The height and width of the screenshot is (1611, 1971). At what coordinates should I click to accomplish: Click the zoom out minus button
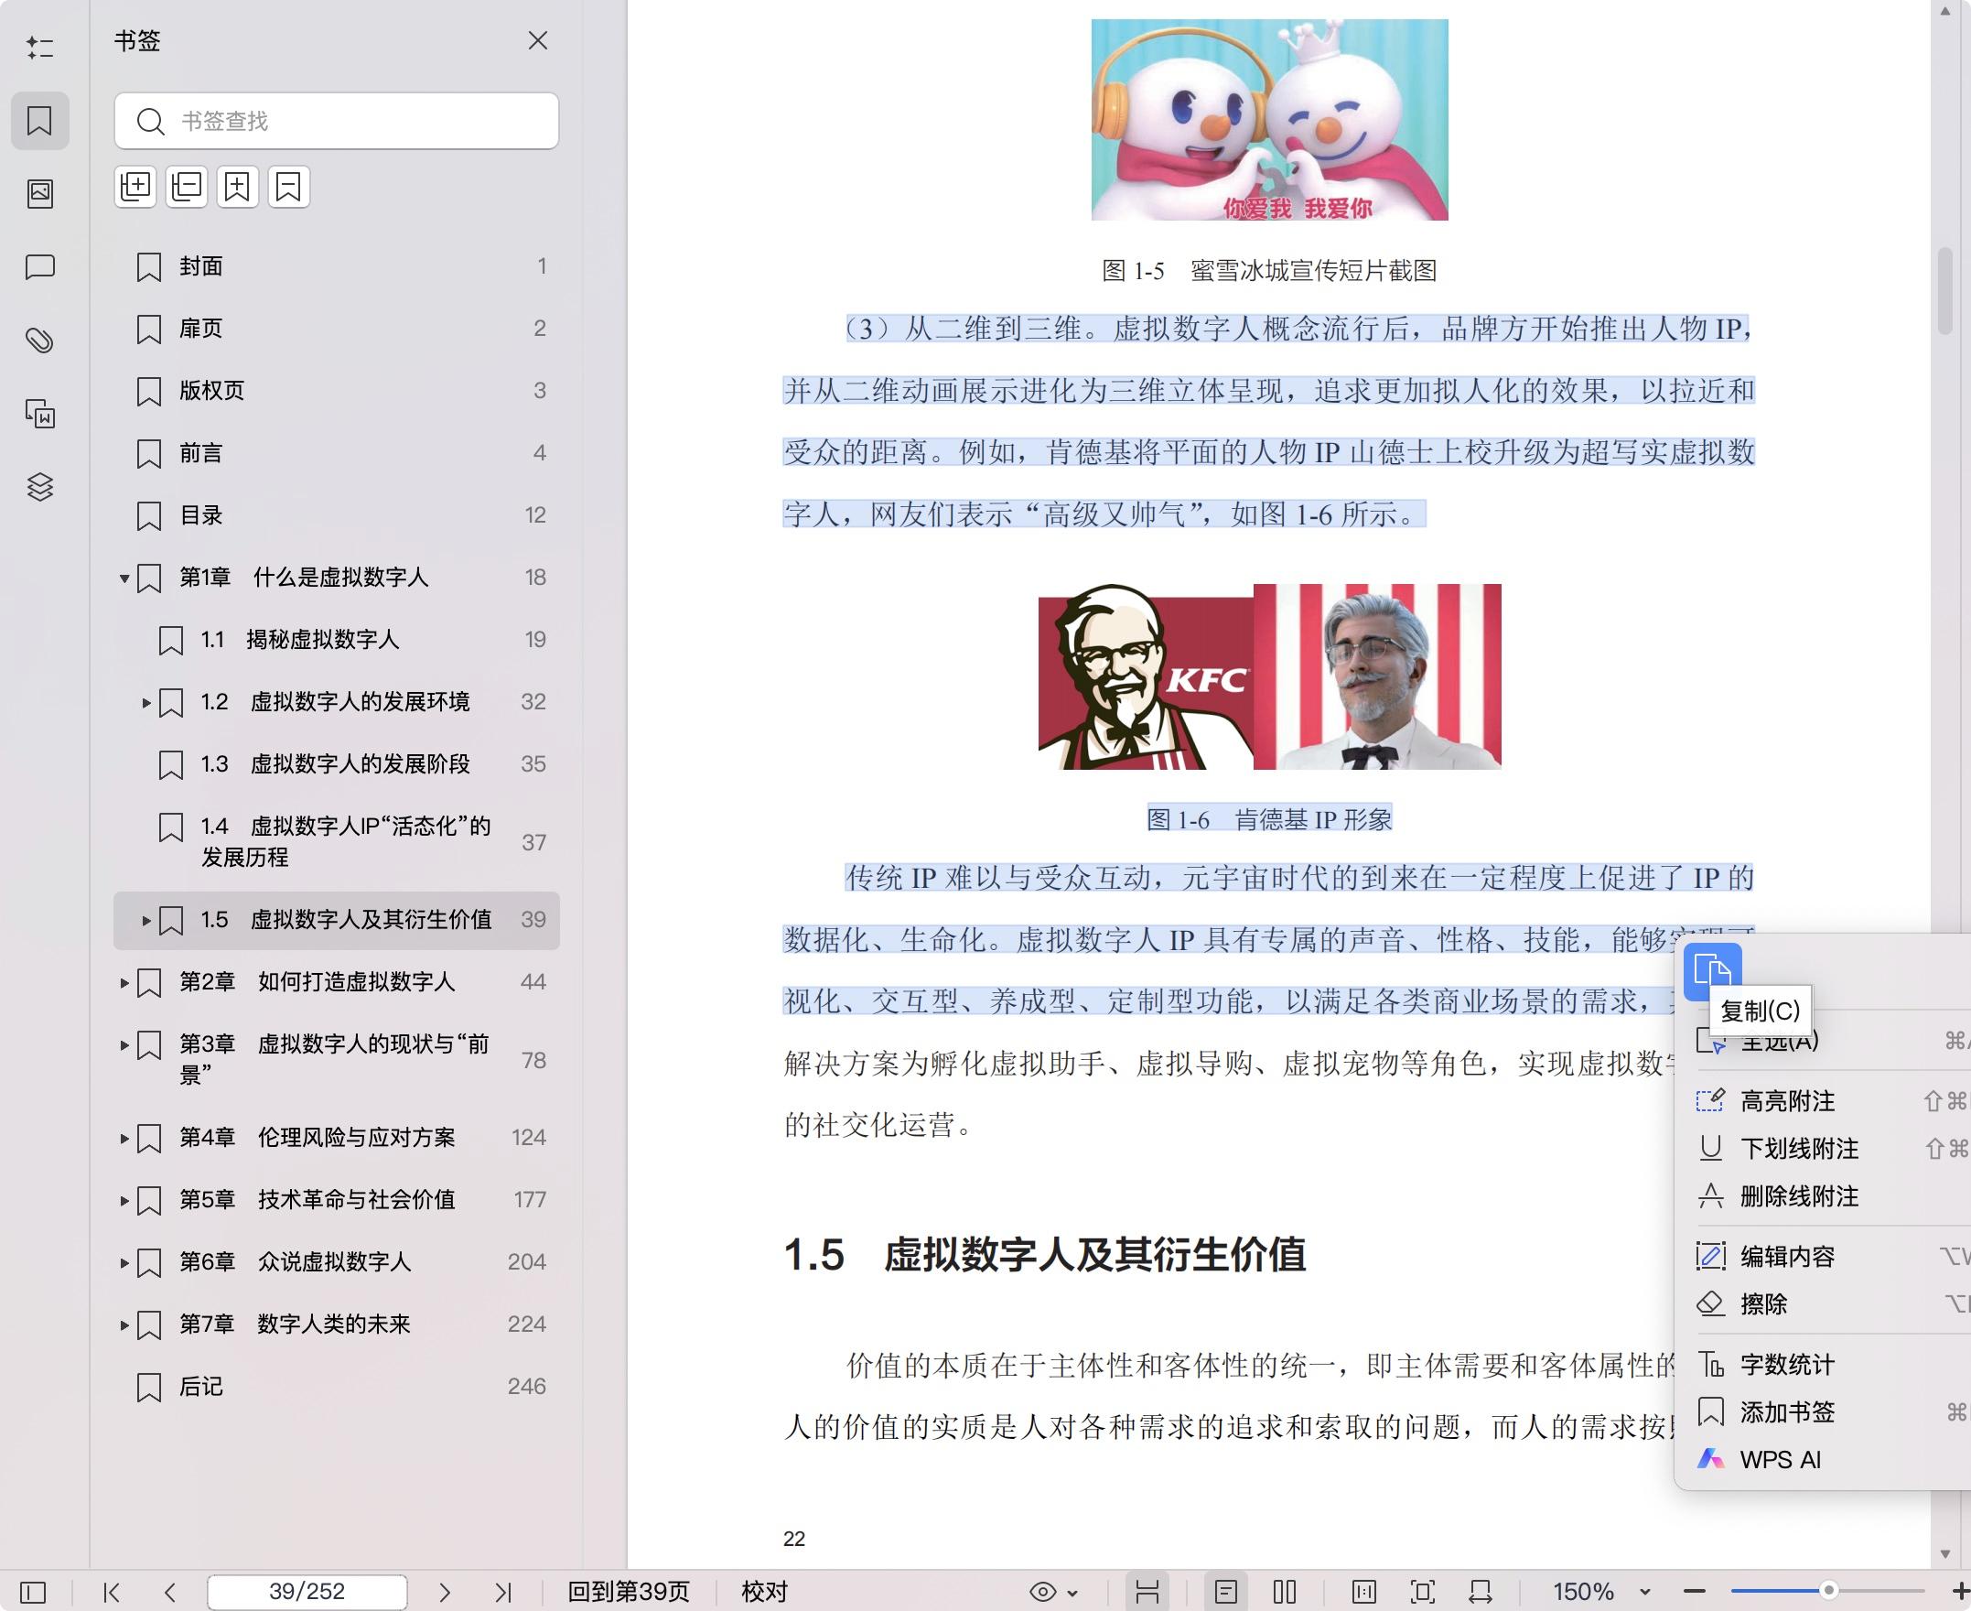click(1695, 1593)
